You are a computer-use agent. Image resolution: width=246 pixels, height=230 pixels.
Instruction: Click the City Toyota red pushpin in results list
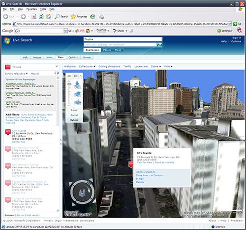[8, 132]
